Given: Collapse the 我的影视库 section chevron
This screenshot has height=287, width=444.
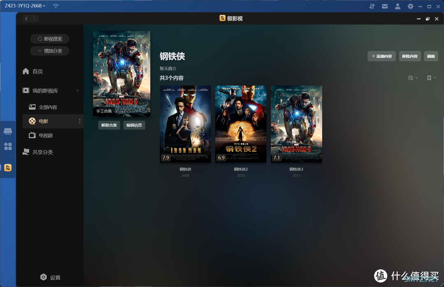Looking at the screenshot, I should click(x=78, y=91).
